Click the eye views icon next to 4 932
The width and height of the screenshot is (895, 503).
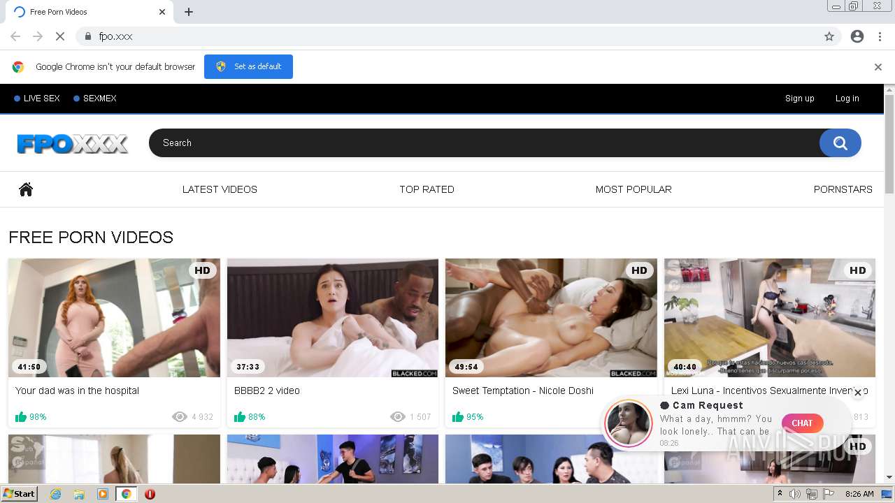click(x=180, y=417)
